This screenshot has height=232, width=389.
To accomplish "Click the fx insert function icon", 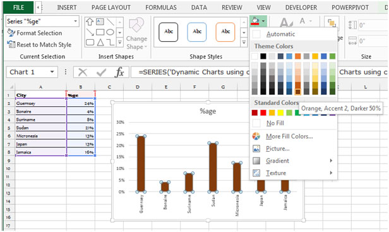I will click(x=119, y=72).
